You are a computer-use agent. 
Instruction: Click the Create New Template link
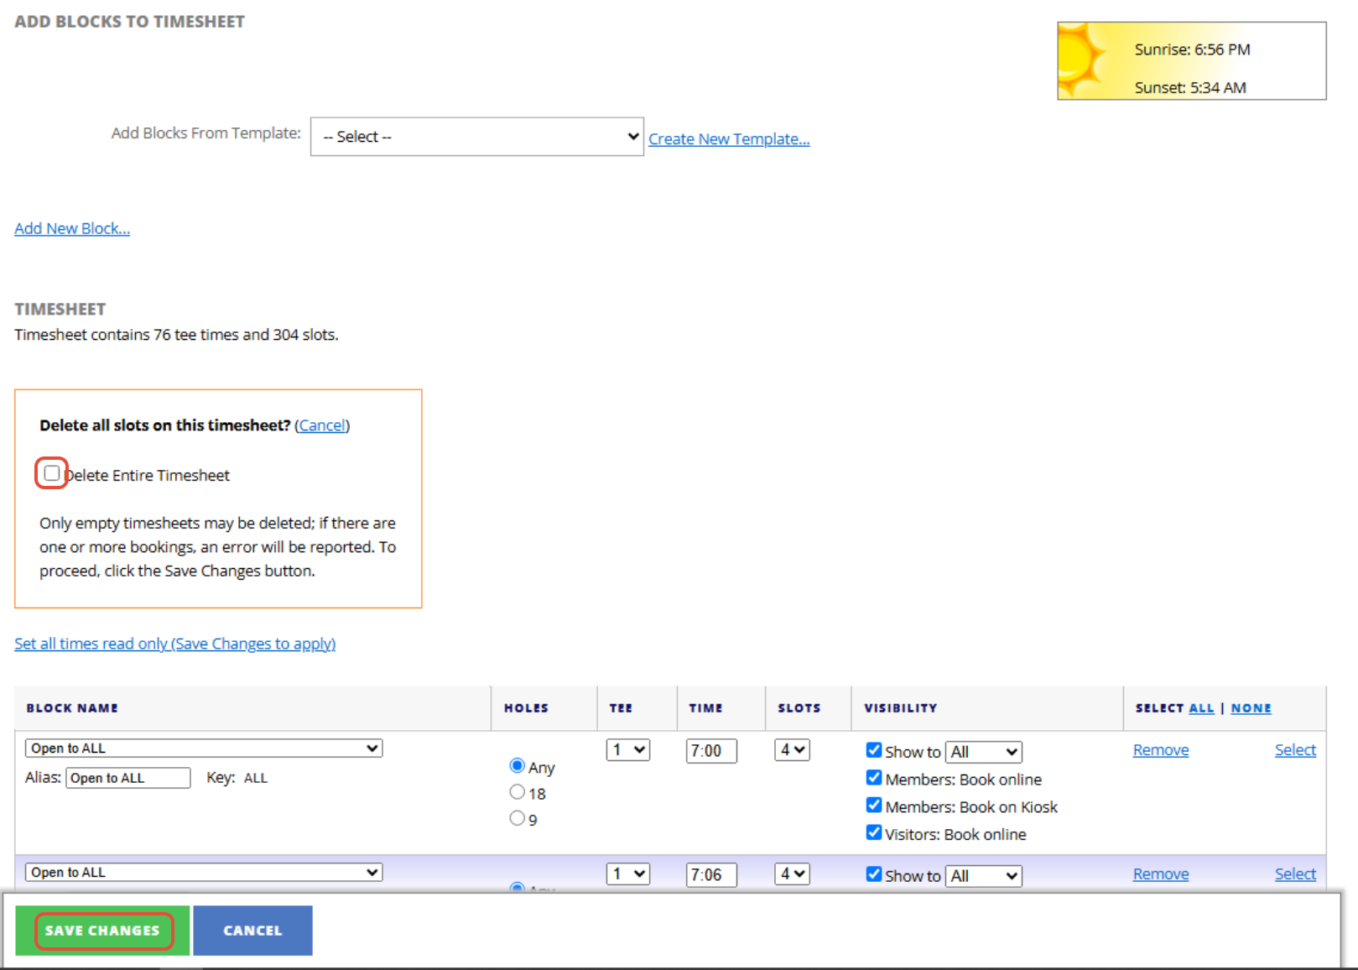tap(728, 139)
